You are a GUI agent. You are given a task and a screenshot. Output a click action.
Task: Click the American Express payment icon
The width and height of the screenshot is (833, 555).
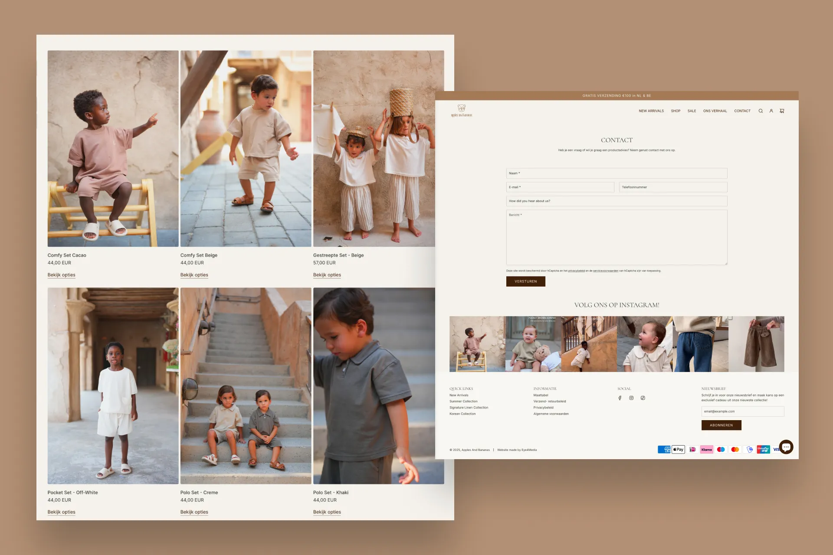click(664, 450)
